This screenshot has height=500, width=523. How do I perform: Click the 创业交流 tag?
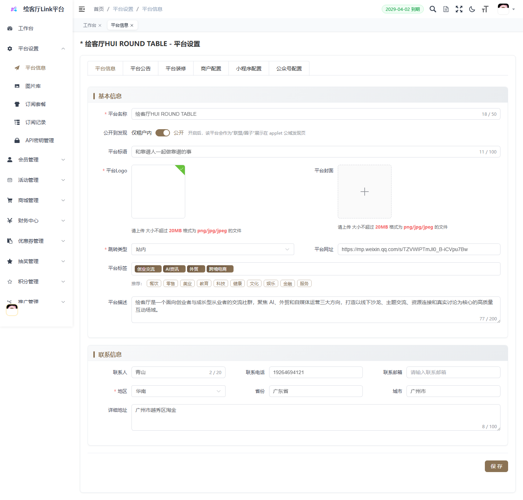point(148,269)
